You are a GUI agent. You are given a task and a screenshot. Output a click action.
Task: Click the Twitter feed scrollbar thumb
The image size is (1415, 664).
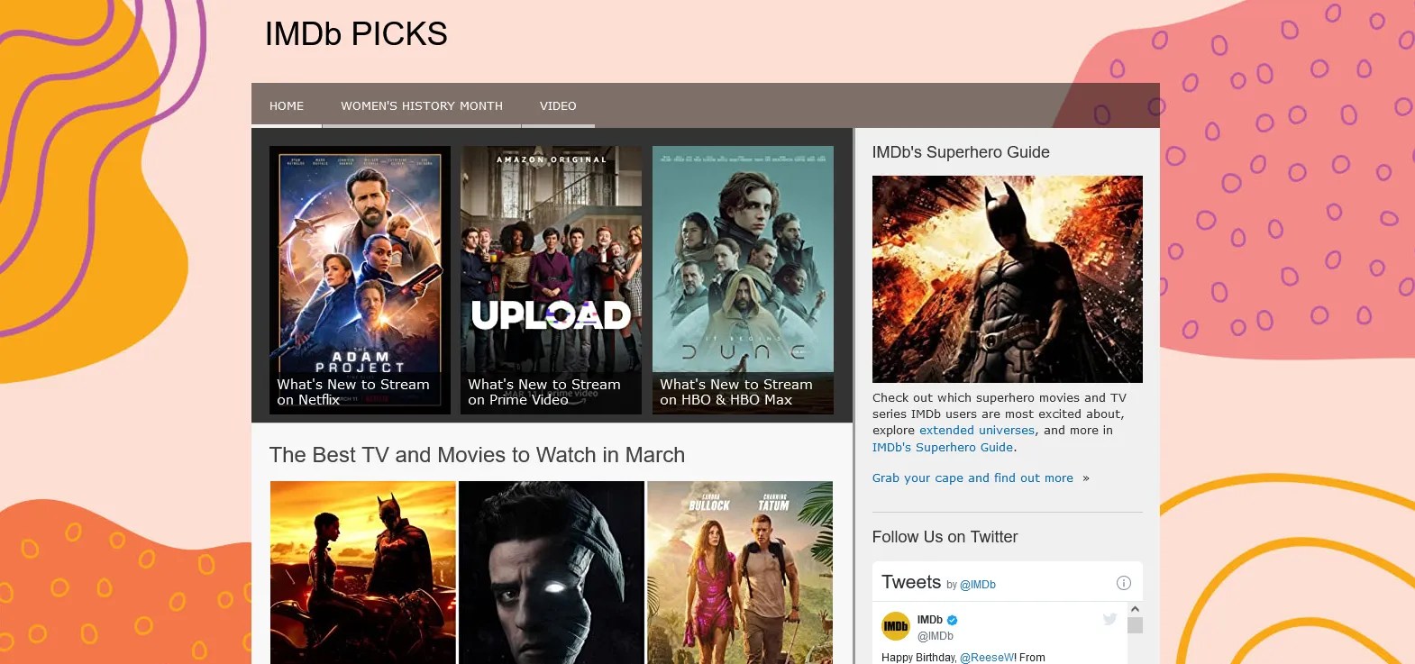[x=1135, y=625]
